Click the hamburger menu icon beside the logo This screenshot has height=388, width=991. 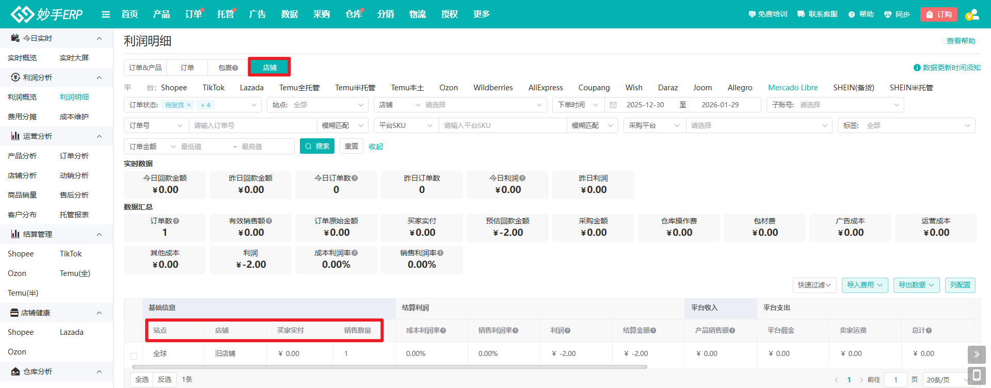(x=106, y=14)
